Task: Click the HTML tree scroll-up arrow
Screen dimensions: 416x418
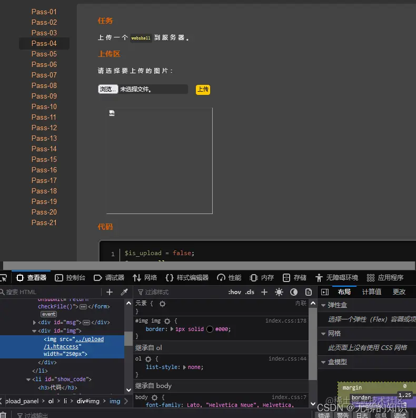Action: click(x=128, y=304)
